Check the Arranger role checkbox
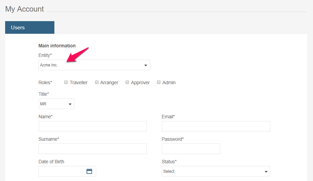Screen dimensions: 313x181 (97, 82)
